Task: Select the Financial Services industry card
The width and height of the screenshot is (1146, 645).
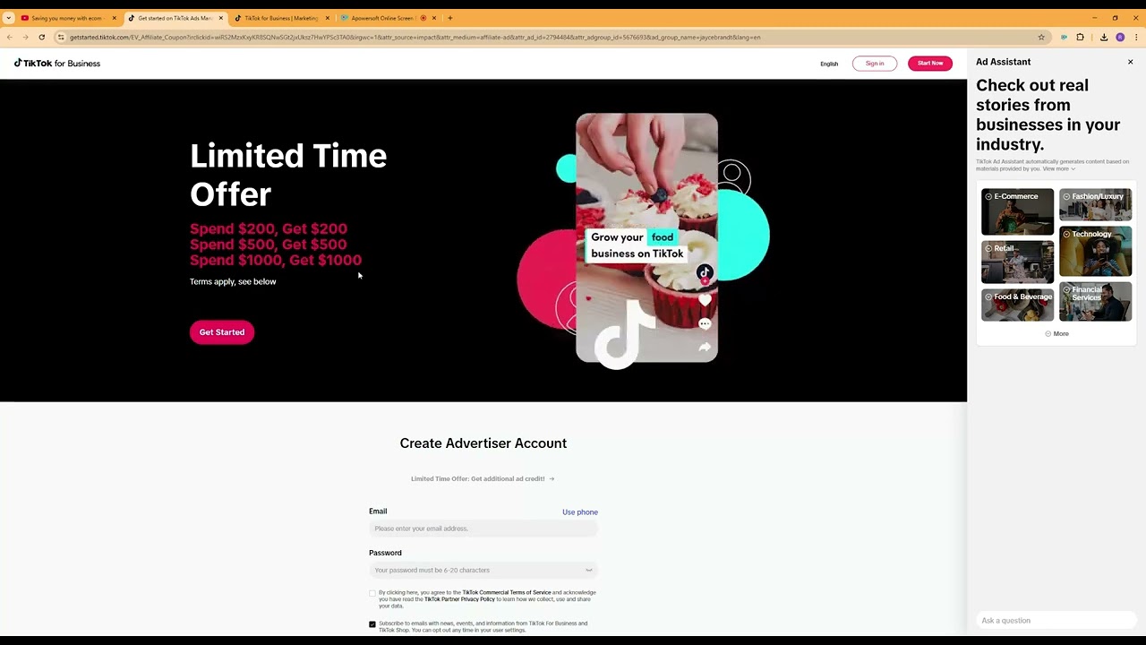Action: pyautogui.click(x=1095, y=302)
